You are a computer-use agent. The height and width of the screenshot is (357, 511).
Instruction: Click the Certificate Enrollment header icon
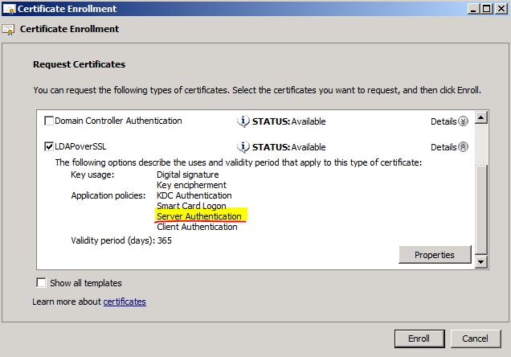(x=9, y=30)
